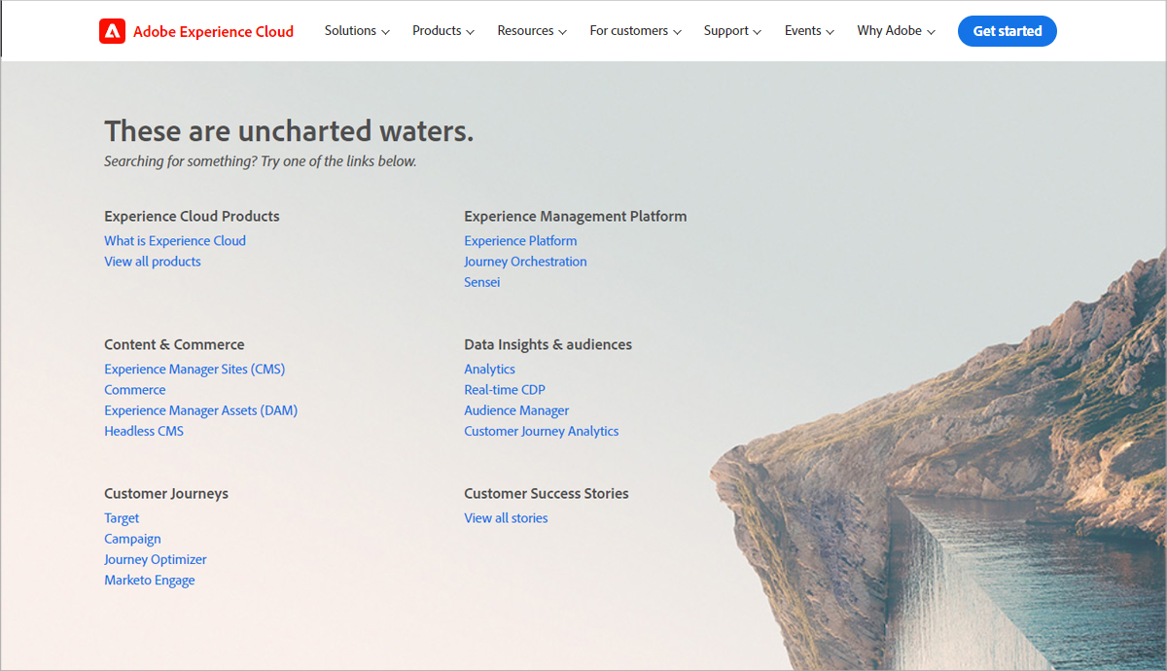
Task: Open the Analytics link
Action: [489, 370]
